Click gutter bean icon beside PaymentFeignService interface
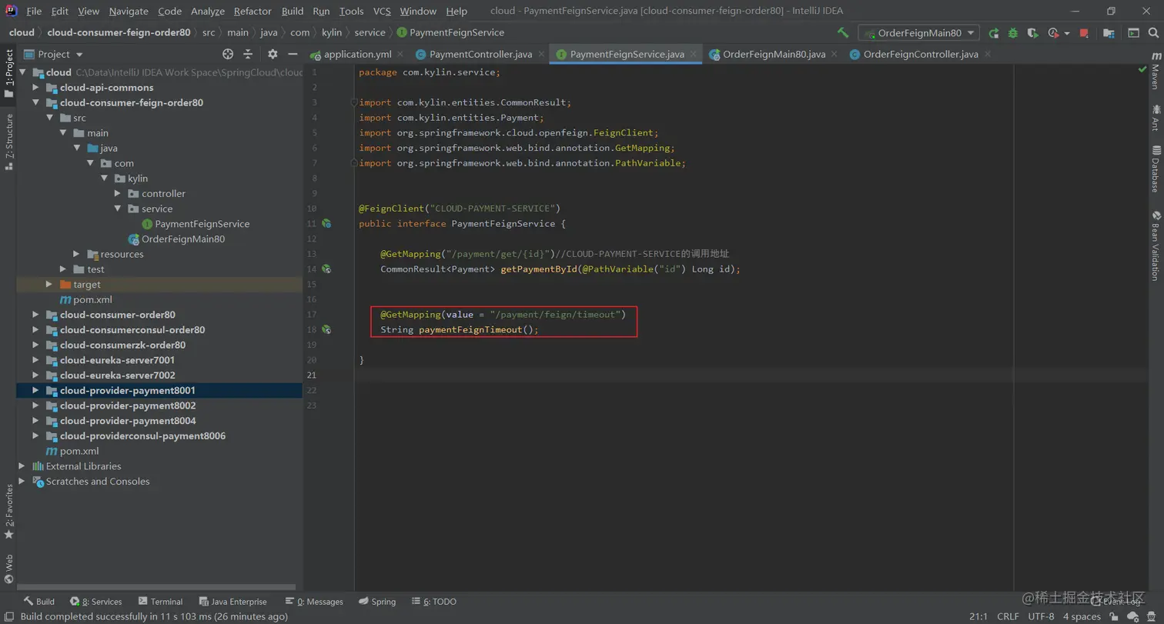This screenshot has height=624, width=1164. coord(326,224)
